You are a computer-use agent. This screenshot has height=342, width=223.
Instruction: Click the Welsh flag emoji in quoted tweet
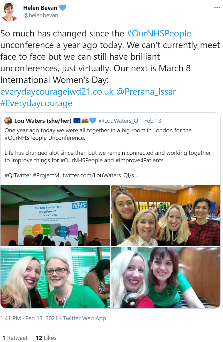(85, 121)
